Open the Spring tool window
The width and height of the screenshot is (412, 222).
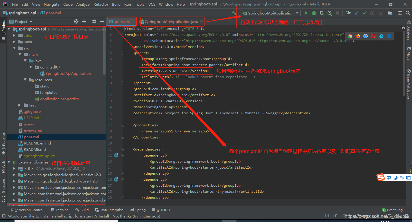tap(138, 210)
